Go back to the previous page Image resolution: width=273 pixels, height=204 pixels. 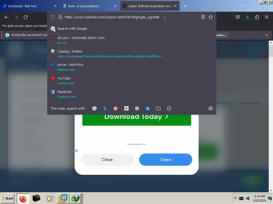tap(6, 17)
